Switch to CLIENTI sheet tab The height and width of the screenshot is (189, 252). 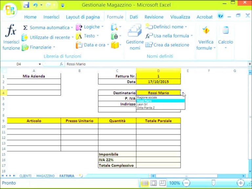tap(25, 176)
